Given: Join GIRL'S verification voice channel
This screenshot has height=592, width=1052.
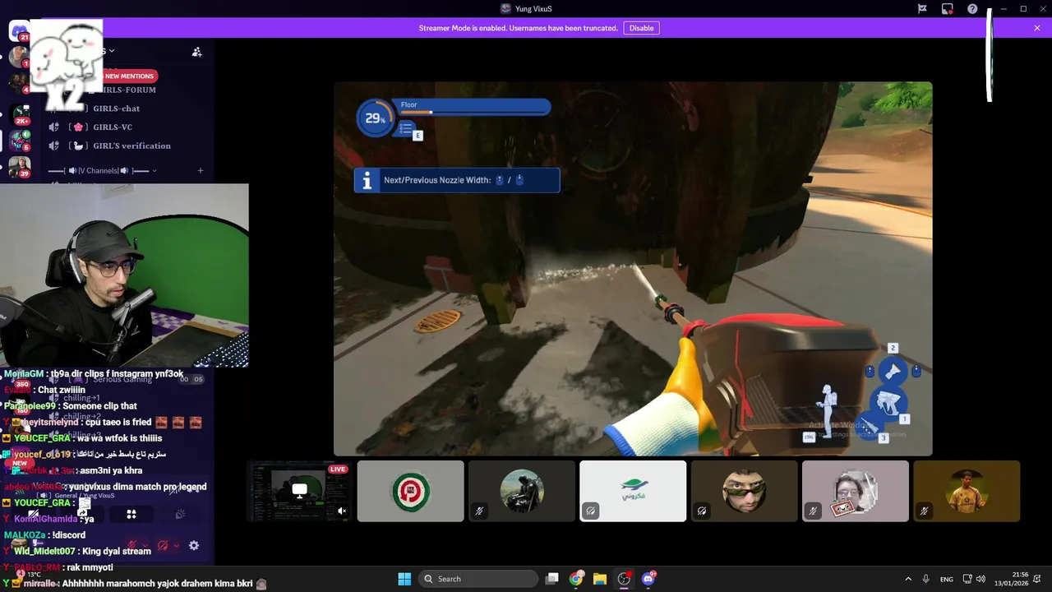Looking at the screenshot, I should coord(131,146).
